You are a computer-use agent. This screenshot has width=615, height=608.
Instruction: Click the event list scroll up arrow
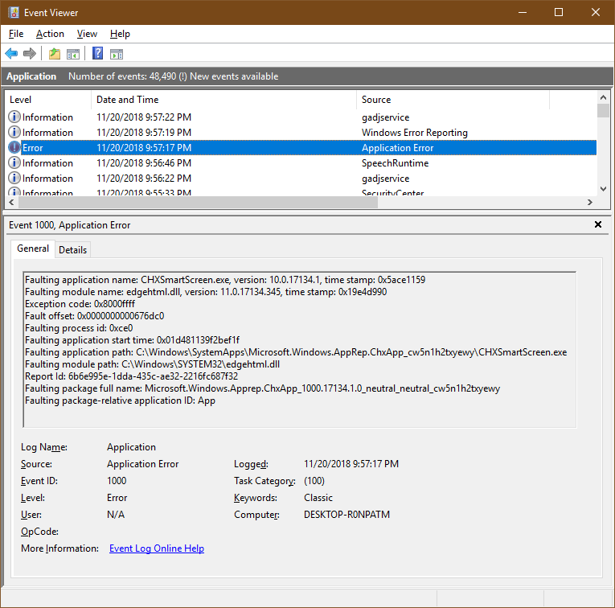click(603, 97)
